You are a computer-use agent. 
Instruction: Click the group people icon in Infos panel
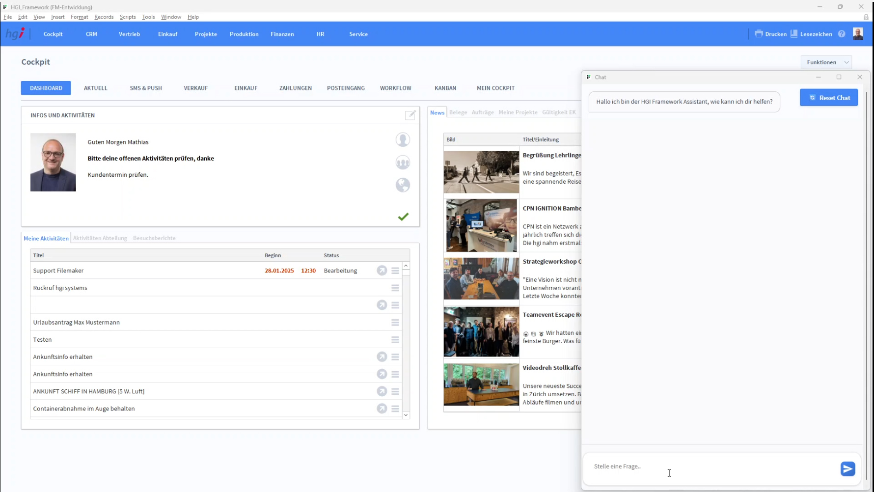coord(403,163)
